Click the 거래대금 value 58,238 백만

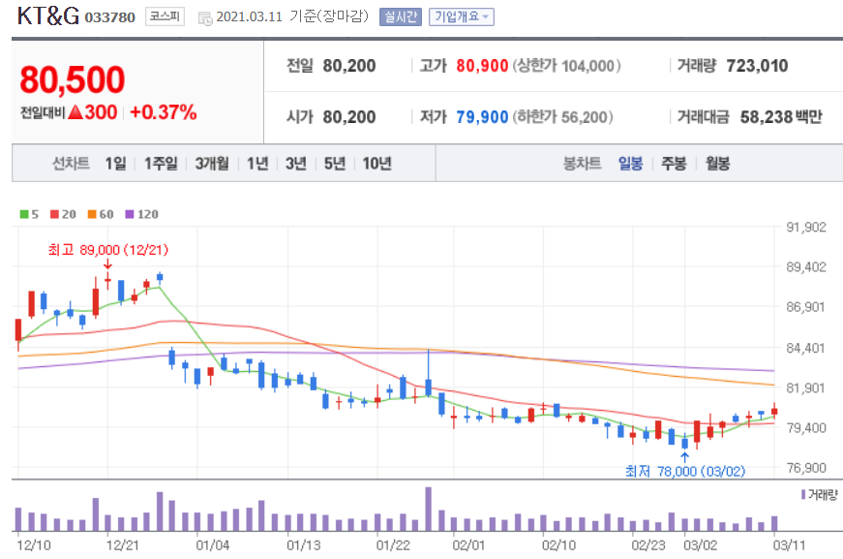tap(781, 117)
